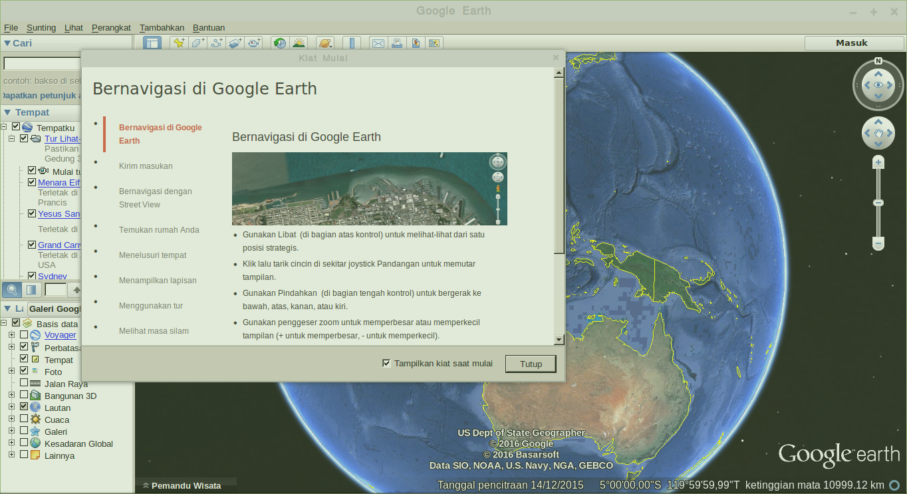Click the print icon in the toolbar
Screen dimensions: 907x494
tap(397, 43)
